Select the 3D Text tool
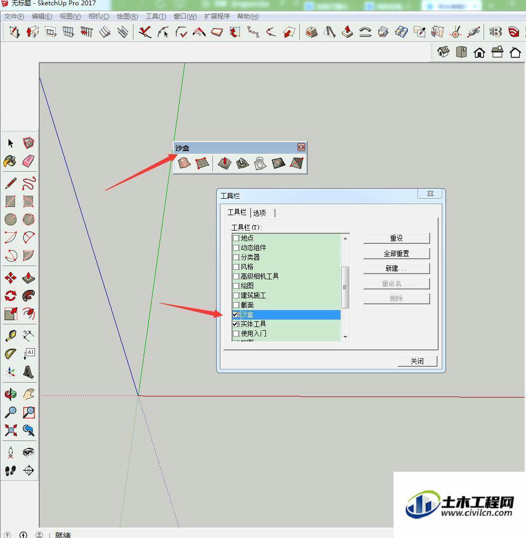526x538 pixels. [29, 372]
